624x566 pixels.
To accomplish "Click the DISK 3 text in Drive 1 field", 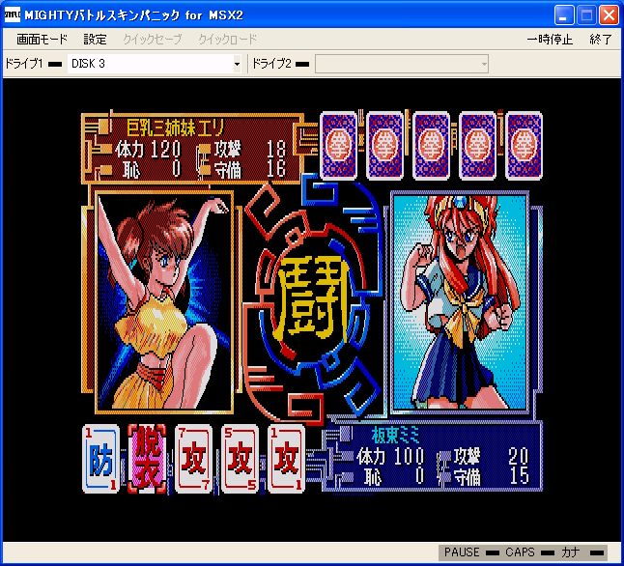I will (x=88, y=64).
